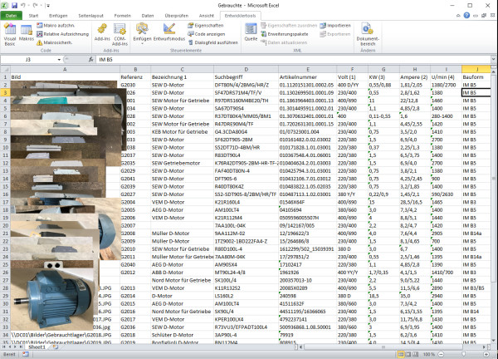Switch to Daten tab
Viewport: 498px width, 359px height.
(148, 16)
